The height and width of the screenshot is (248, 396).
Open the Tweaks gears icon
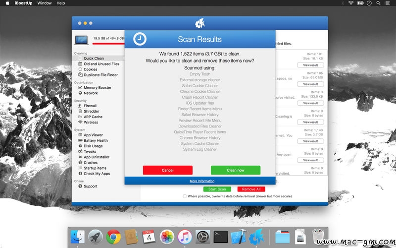pyautogui.click(x=80, y=152)
